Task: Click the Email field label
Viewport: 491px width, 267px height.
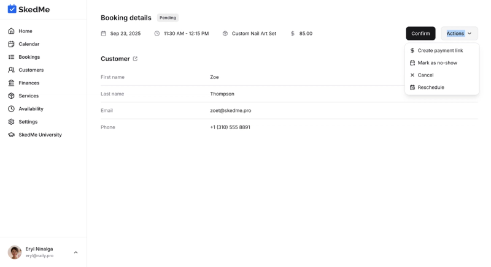Action: coord(106,111)
